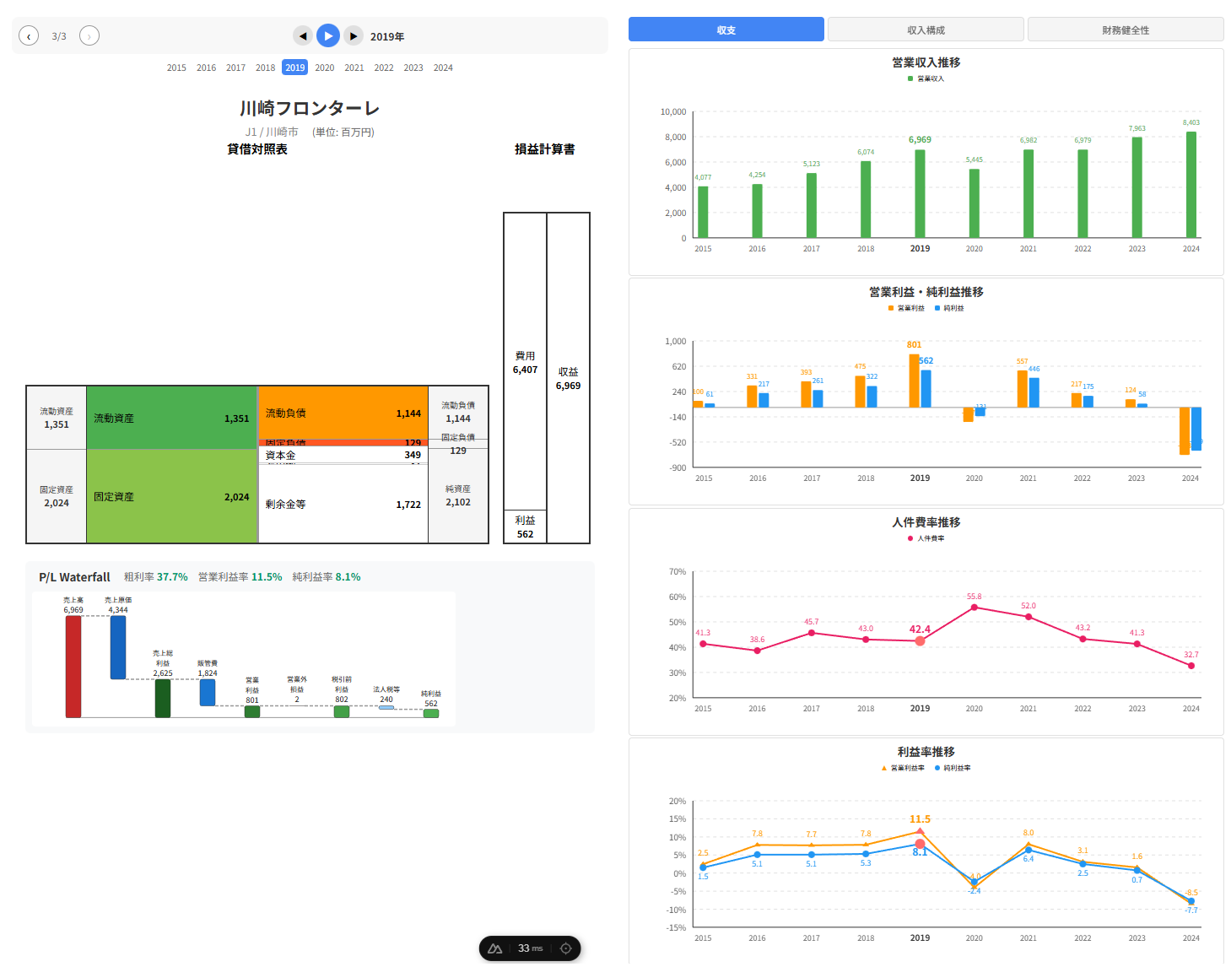Jump to year 2024 in the timeline
The width and height of the screenshot is (1231, 967).
coord(443,68)
